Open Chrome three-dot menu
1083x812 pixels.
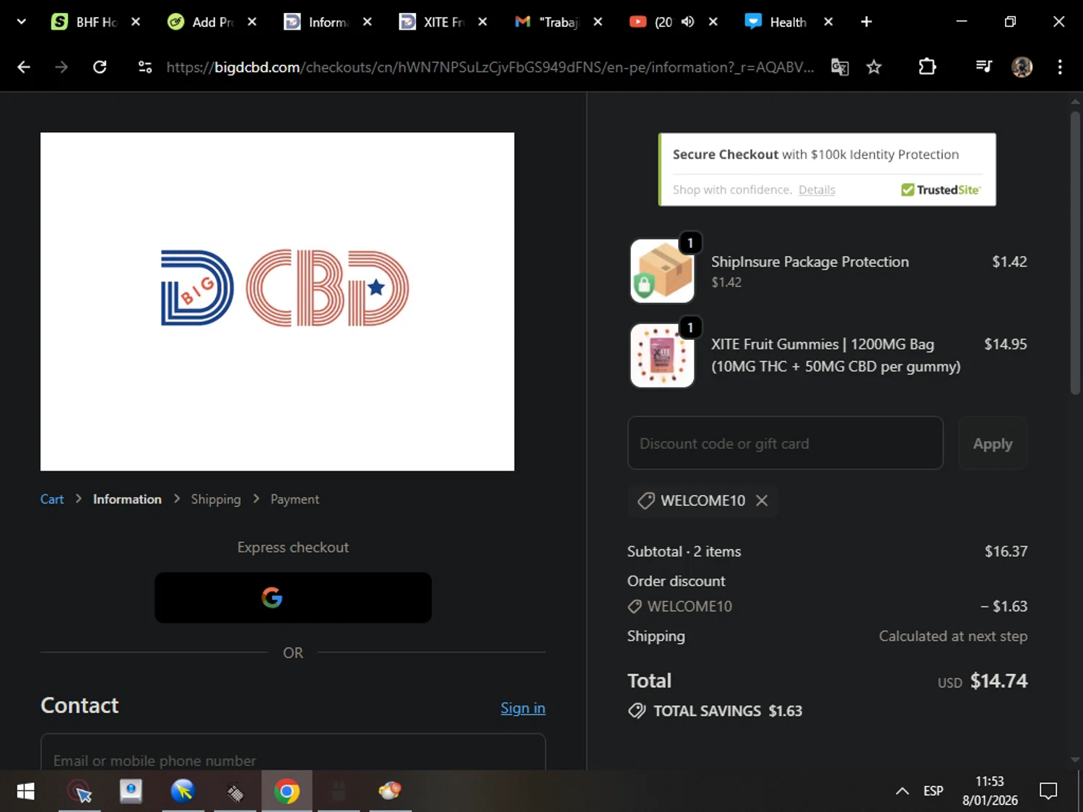[x=1060, y=67]
